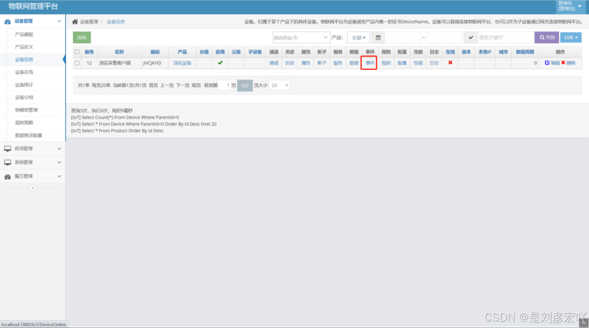This screenshot has width=589, height=328.
Task: Open 数据推送配置 in the sidebar
Action: pos(29,135)
